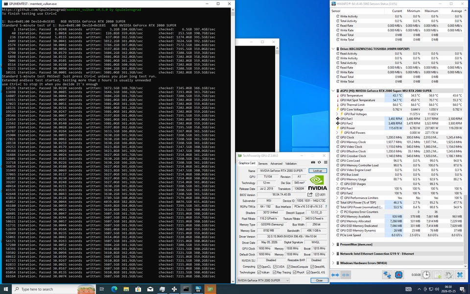Viewport: 470px width, 294px height.
Task: Expand PCI Express Error Counters row
Action: click(337, 212)
